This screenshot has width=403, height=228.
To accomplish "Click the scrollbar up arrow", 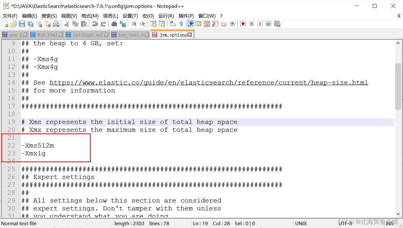I will (x=398, y=42).
